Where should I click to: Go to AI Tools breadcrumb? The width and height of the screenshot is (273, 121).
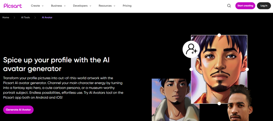[26, 18]
